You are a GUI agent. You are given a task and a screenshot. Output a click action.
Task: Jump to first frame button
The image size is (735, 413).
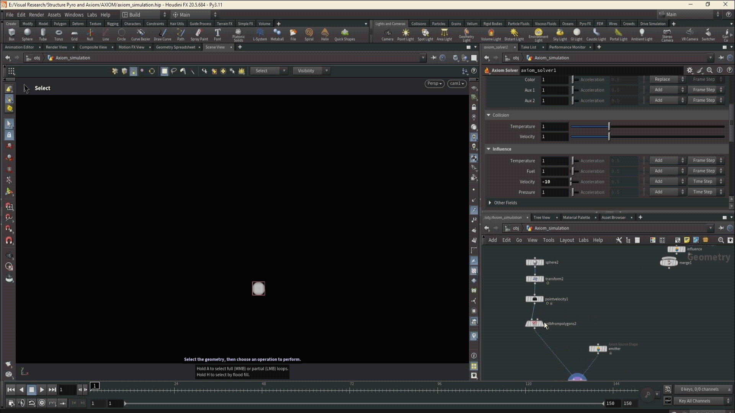pyautogui.click(x=11, y=390)
